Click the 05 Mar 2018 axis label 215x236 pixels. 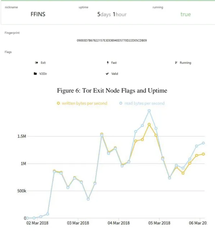point(159,223)
